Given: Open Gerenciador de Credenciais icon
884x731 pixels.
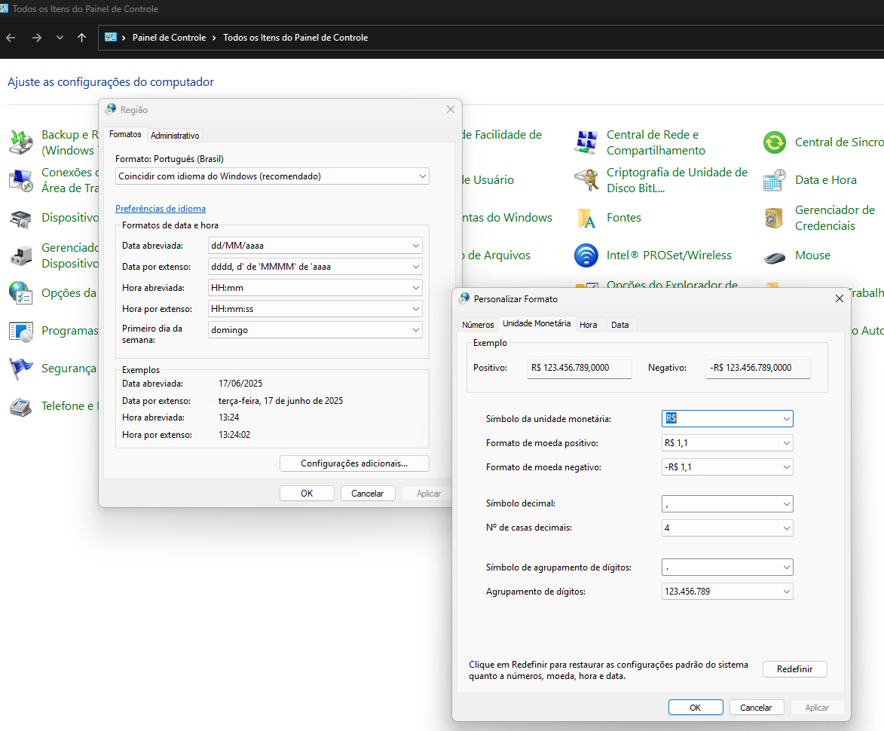Looking at the screenshot, I should tap(775, 218).
